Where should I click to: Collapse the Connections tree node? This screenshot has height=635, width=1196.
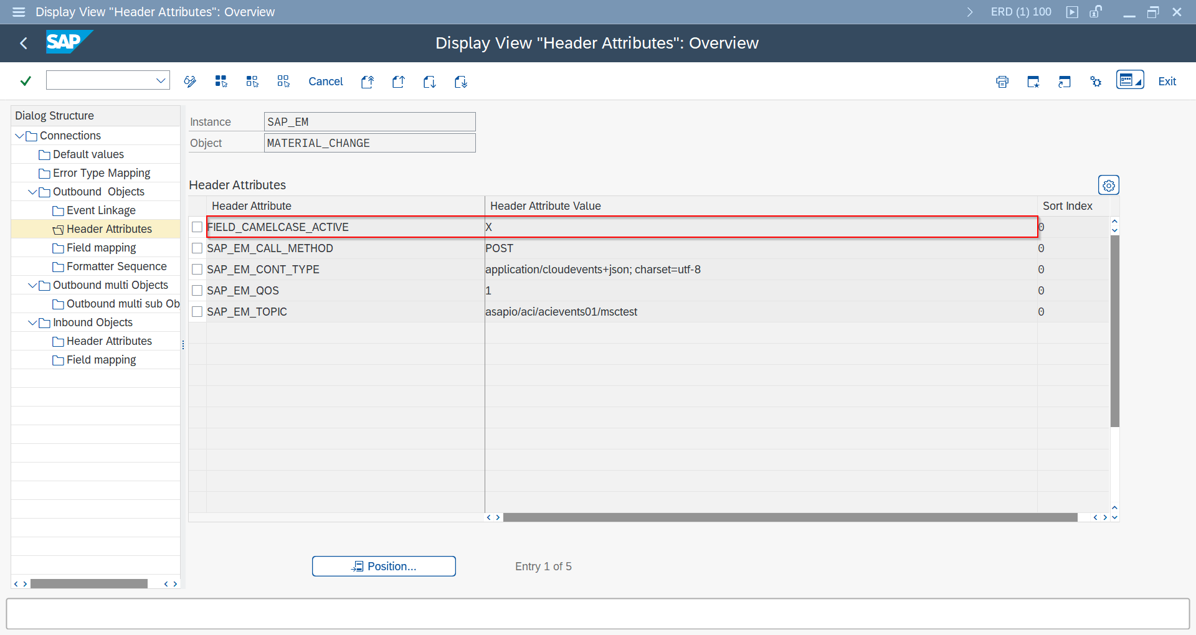click(19, 136)
